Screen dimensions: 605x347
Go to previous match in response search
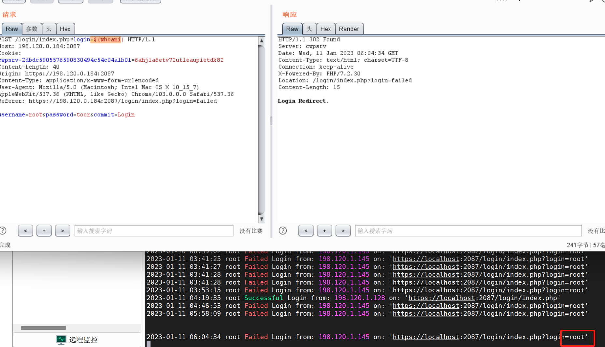pyautogui.click(x=306, y=231)
